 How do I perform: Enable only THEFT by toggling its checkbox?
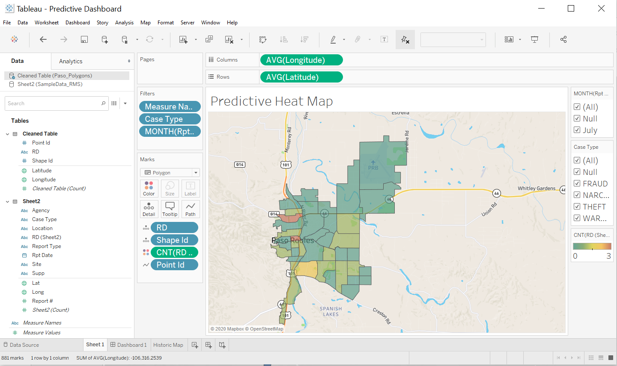(577, 207)
